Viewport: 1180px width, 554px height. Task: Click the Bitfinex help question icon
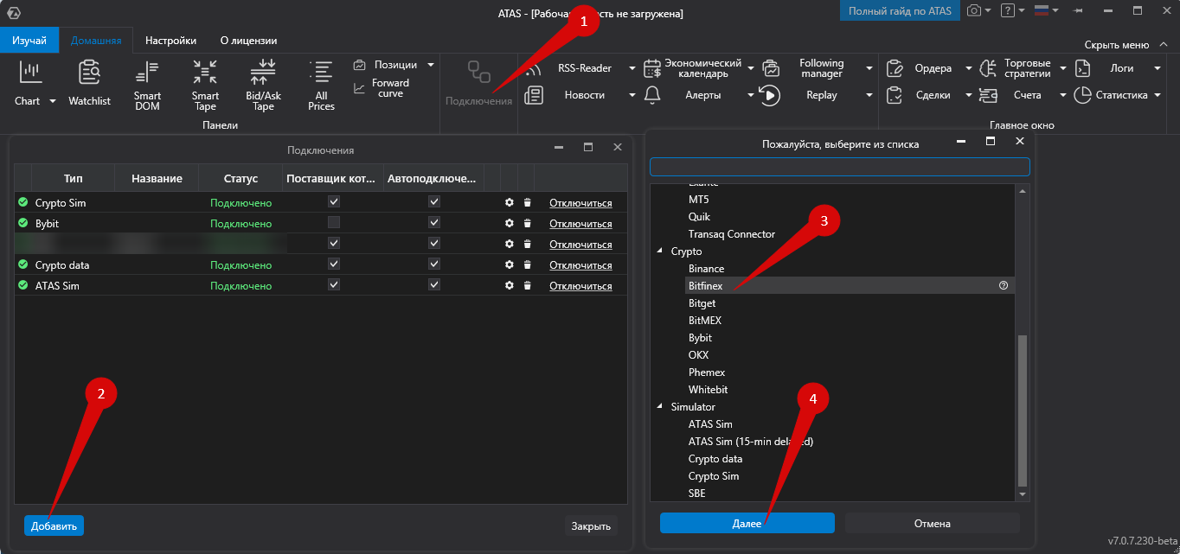coord(1004,285)
